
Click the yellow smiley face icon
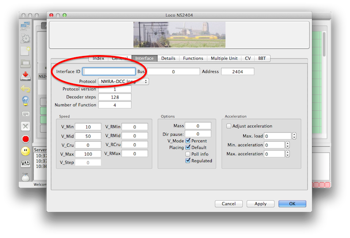[x=26, y=151]
